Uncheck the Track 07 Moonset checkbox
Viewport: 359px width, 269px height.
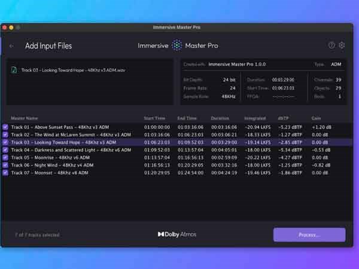[x=5, y=173]
